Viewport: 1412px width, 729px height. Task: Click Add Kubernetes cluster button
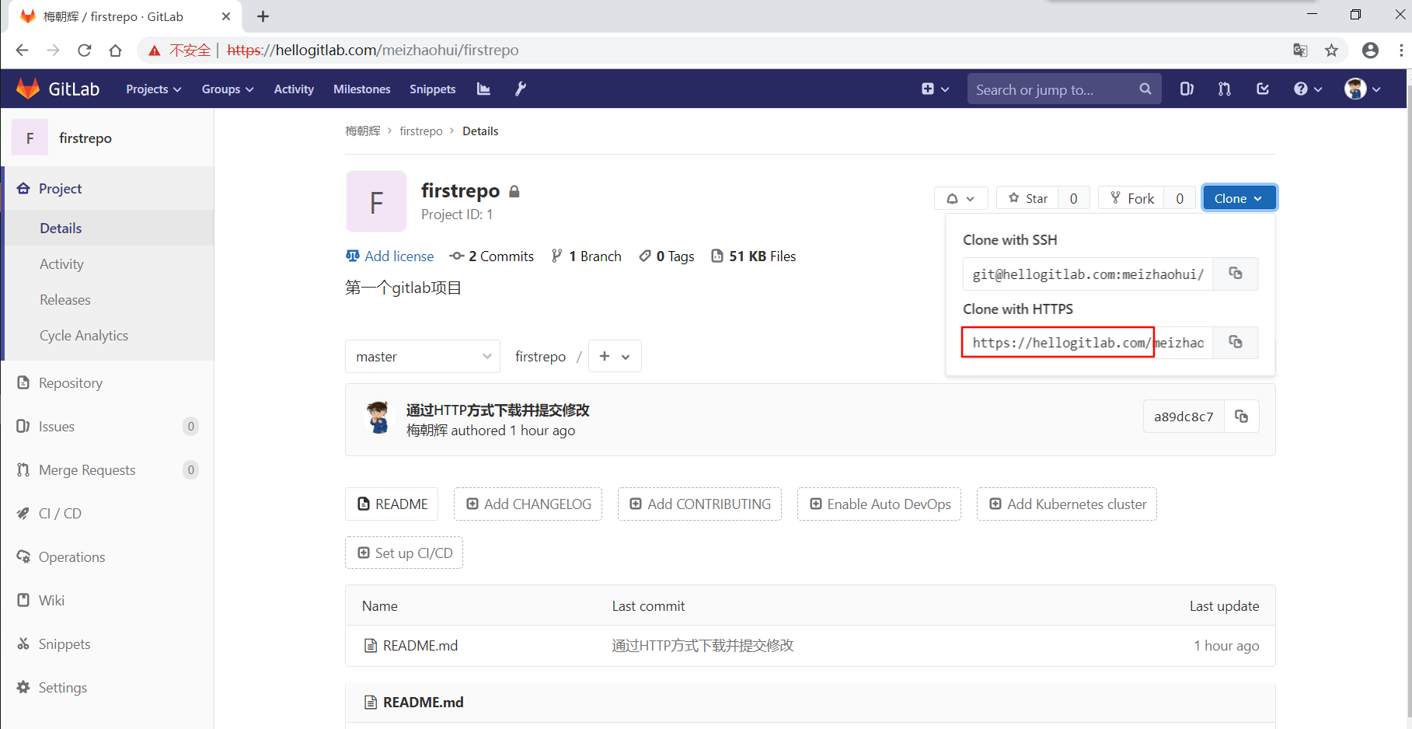point(1067,504)
